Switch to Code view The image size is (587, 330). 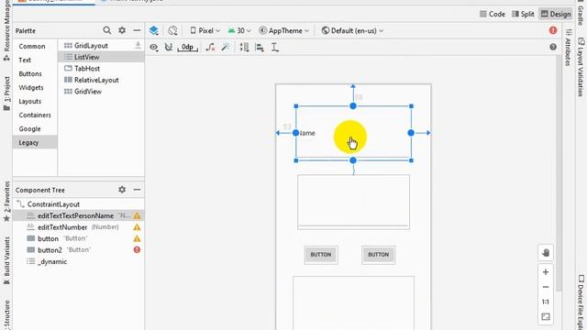tap(493, 15)
